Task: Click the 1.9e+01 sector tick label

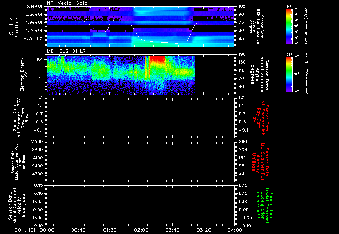Action: point(34,22)
